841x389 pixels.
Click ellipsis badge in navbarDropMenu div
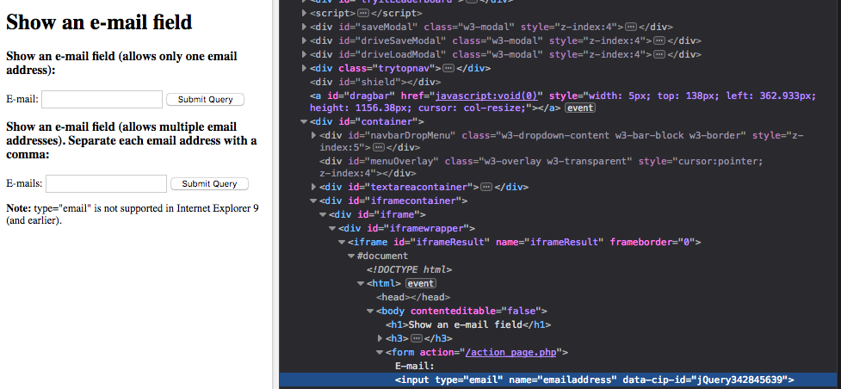pyautogui.click(x=379, y=147)
